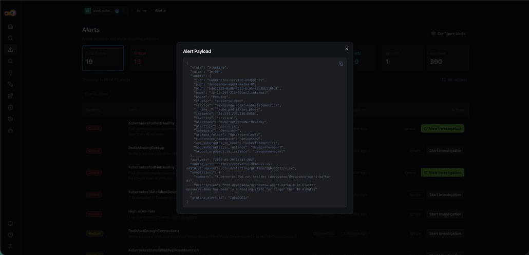
Task: Ignore the RedisMissingBackup alert
Action: coord(415,150)
